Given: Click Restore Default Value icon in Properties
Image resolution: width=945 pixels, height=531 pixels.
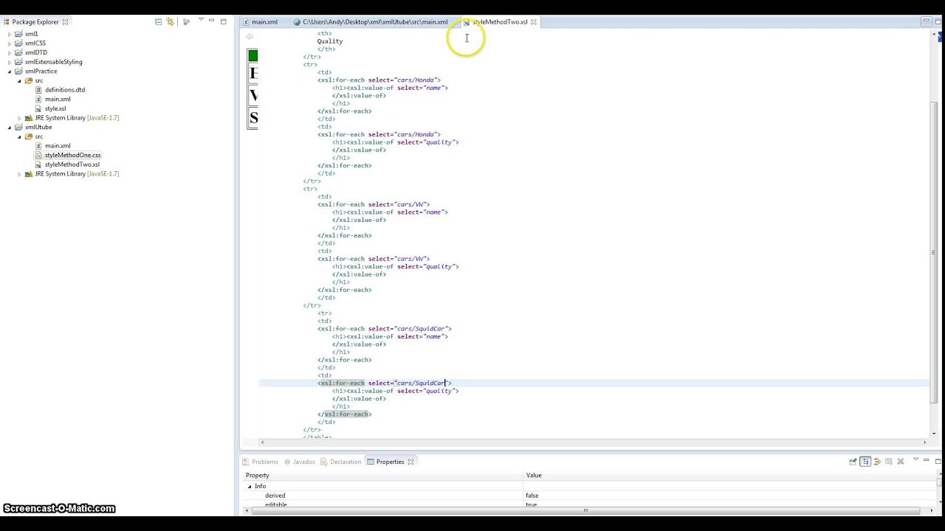Looking at the screenshot, I should 889,462.
